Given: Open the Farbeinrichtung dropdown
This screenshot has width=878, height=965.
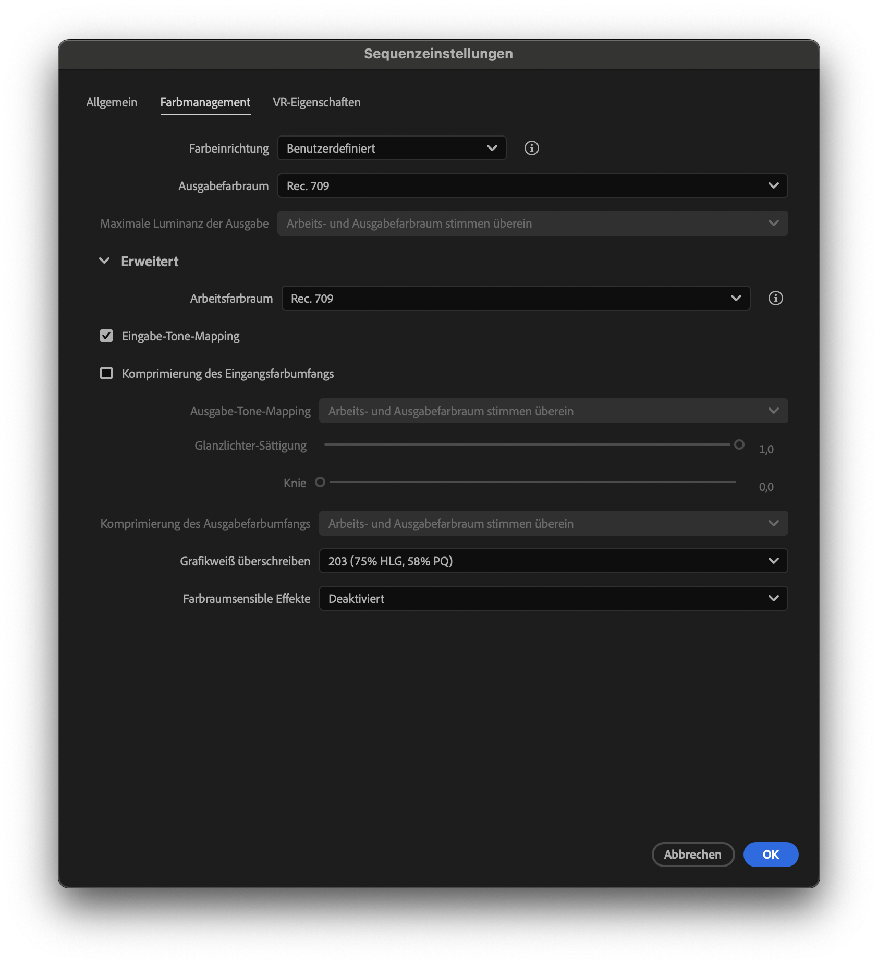Looking at the screenshot, I should pyautogui.click(x=391, y=148).
